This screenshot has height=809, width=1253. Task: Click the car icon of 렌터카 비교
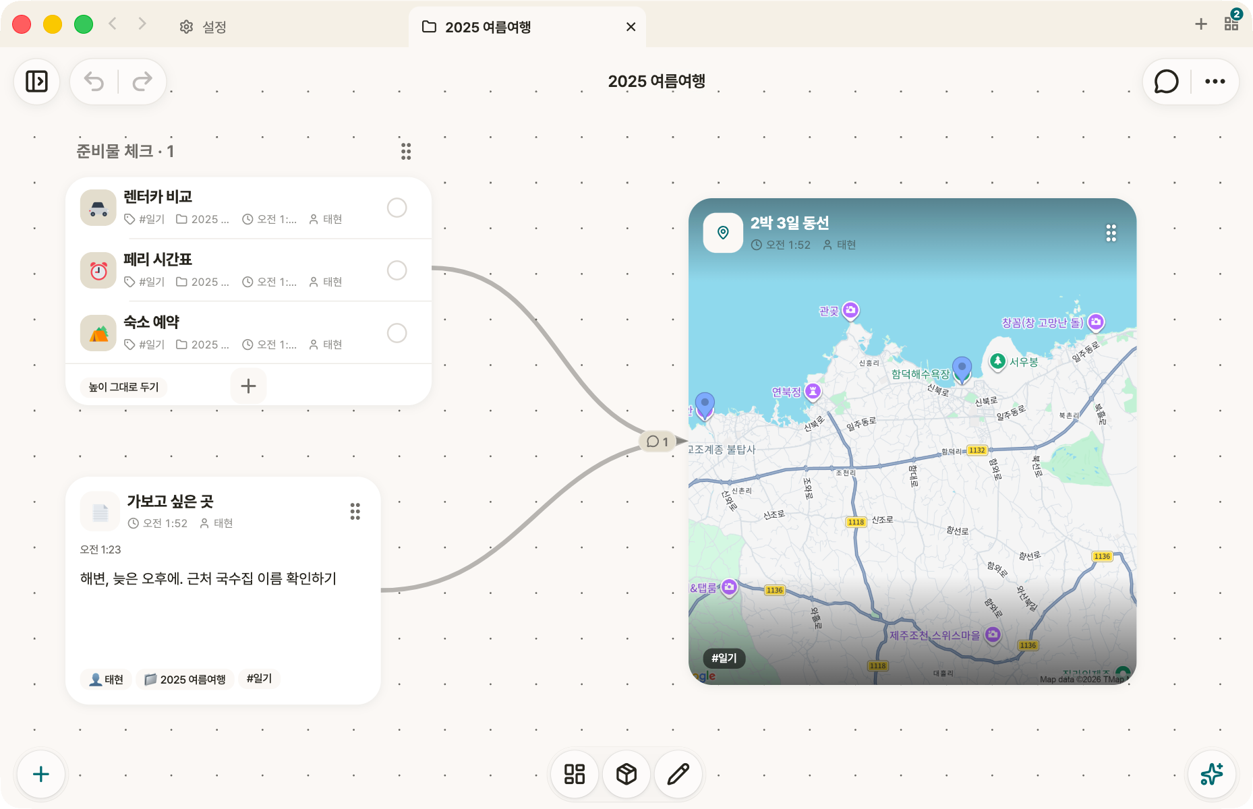tap(98, 208)
